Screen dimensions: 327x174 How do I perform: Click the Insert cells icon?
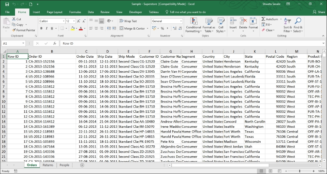point(233,21)
